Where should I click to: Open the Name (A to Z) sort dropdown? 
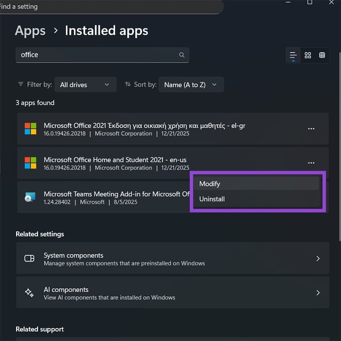[191, 84]
